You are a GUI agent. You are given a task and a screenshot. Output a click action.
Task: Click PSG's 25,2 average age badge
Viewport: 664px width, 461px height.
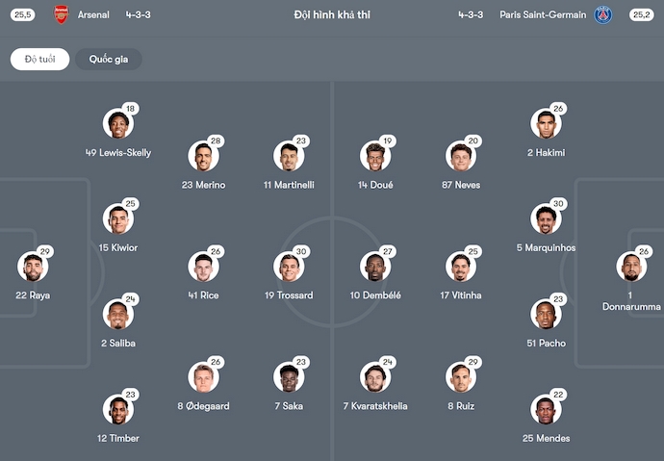pos(642,14)
